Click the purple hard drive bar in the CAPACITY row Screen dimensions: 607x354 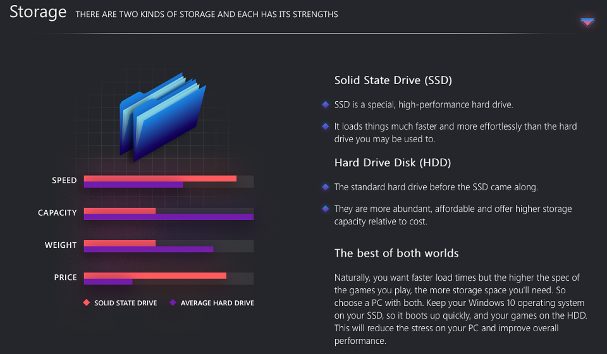[169, 217]
